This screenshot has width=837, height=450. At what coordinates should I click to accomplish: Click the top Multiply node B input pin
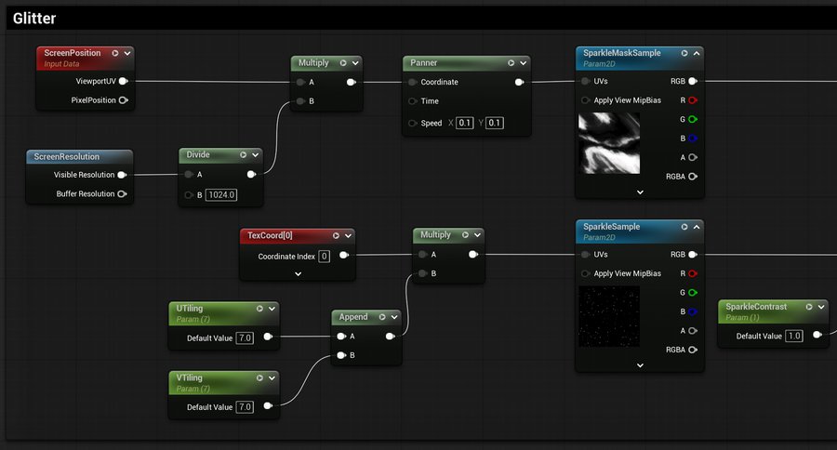tap(300, 101)
